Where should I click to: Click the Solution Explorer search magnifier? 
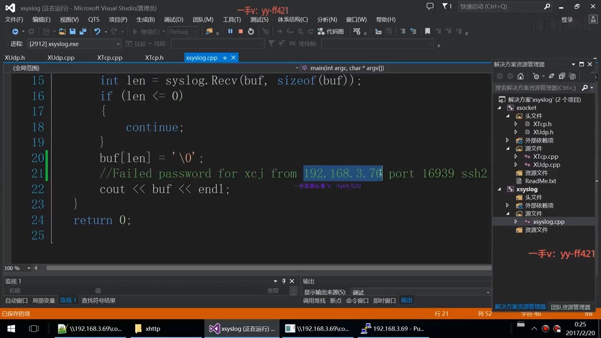(585, 88)
